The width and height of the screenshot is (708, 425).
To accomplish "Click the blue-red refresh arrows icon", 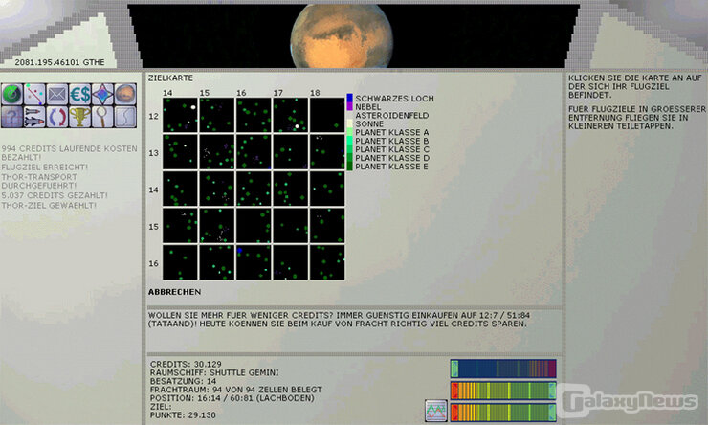I will (x=57, y=117).
